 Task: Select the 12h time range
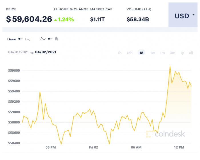(129, 53)
